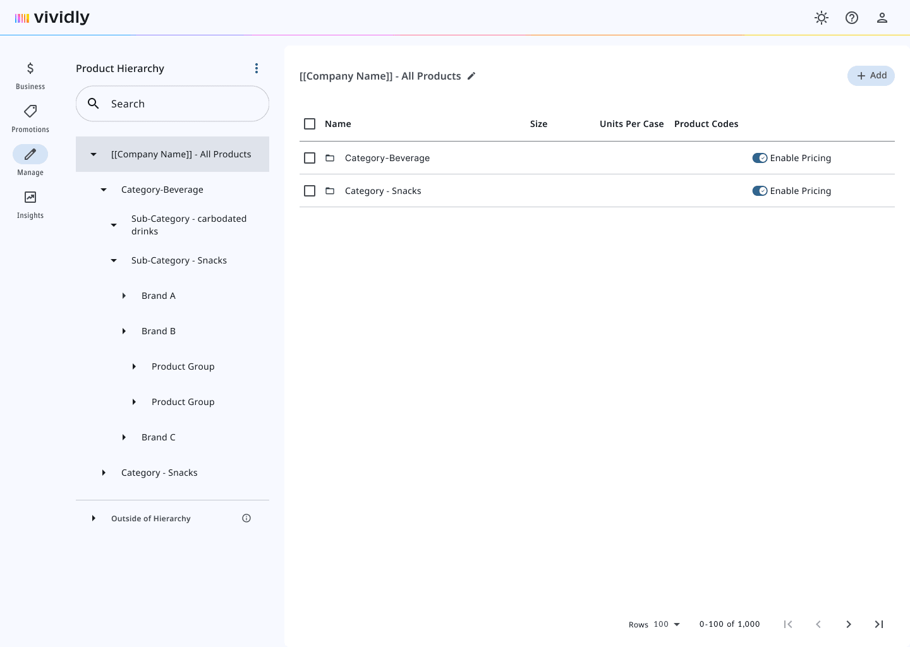Click Outside of Hierarchy info icon

(246, 518)
